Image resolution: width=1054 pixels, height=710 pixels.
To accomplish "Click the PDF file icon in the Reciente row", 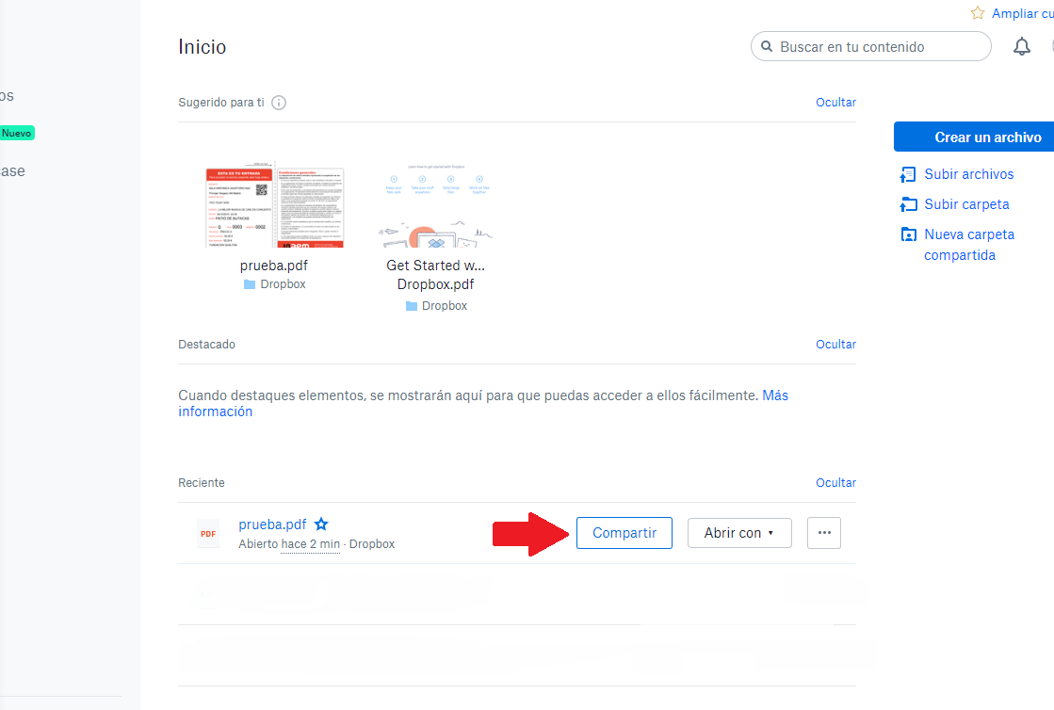I will [x=208, y=533].
